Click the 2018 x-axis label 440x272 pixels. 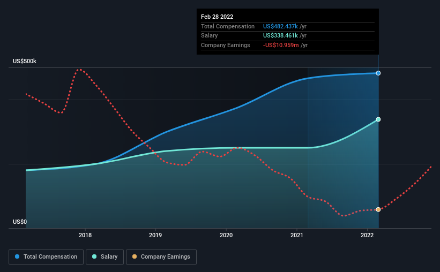(85, 235)
